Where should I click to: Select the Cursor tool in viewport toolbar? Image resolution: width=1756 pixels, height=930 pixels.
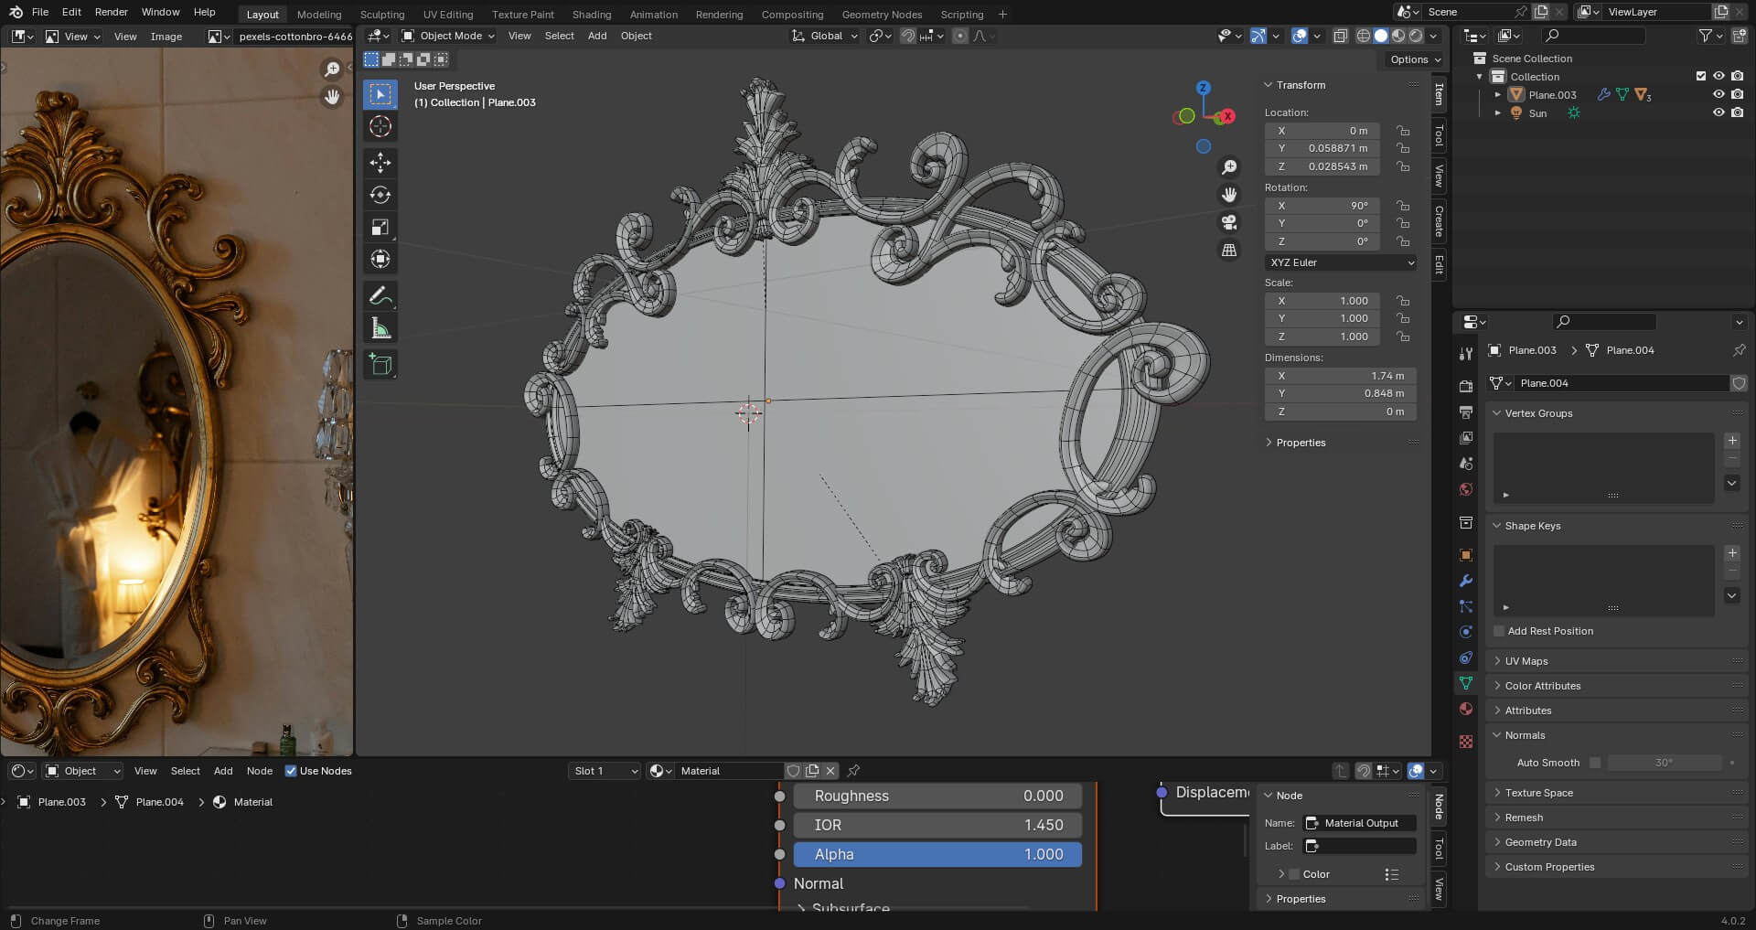(380, 126)
